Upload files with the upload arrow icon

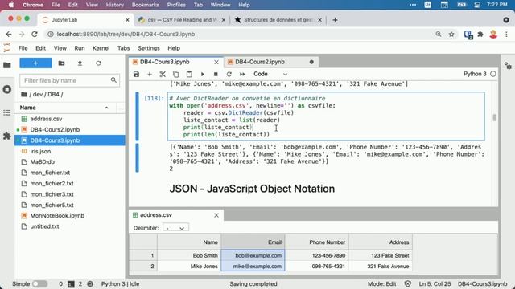tap(80, 63)
